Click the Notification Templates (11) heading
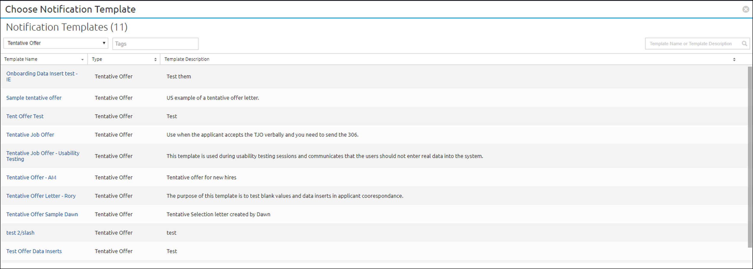 pos(67,27)
